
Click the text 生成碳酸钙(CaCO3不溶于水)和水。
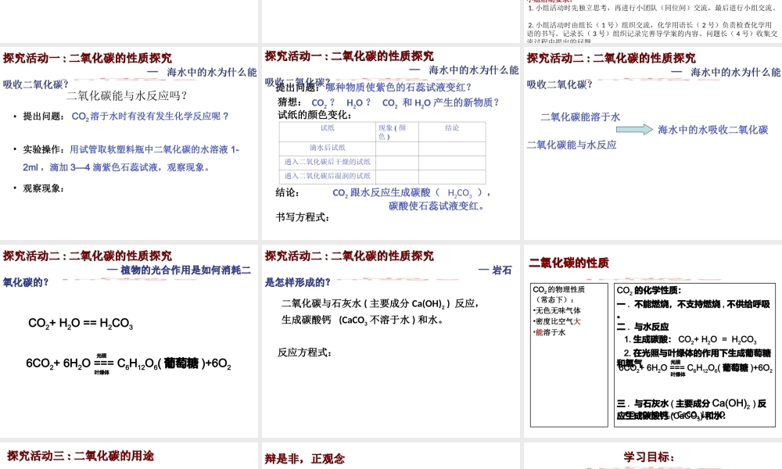[363, 320]
